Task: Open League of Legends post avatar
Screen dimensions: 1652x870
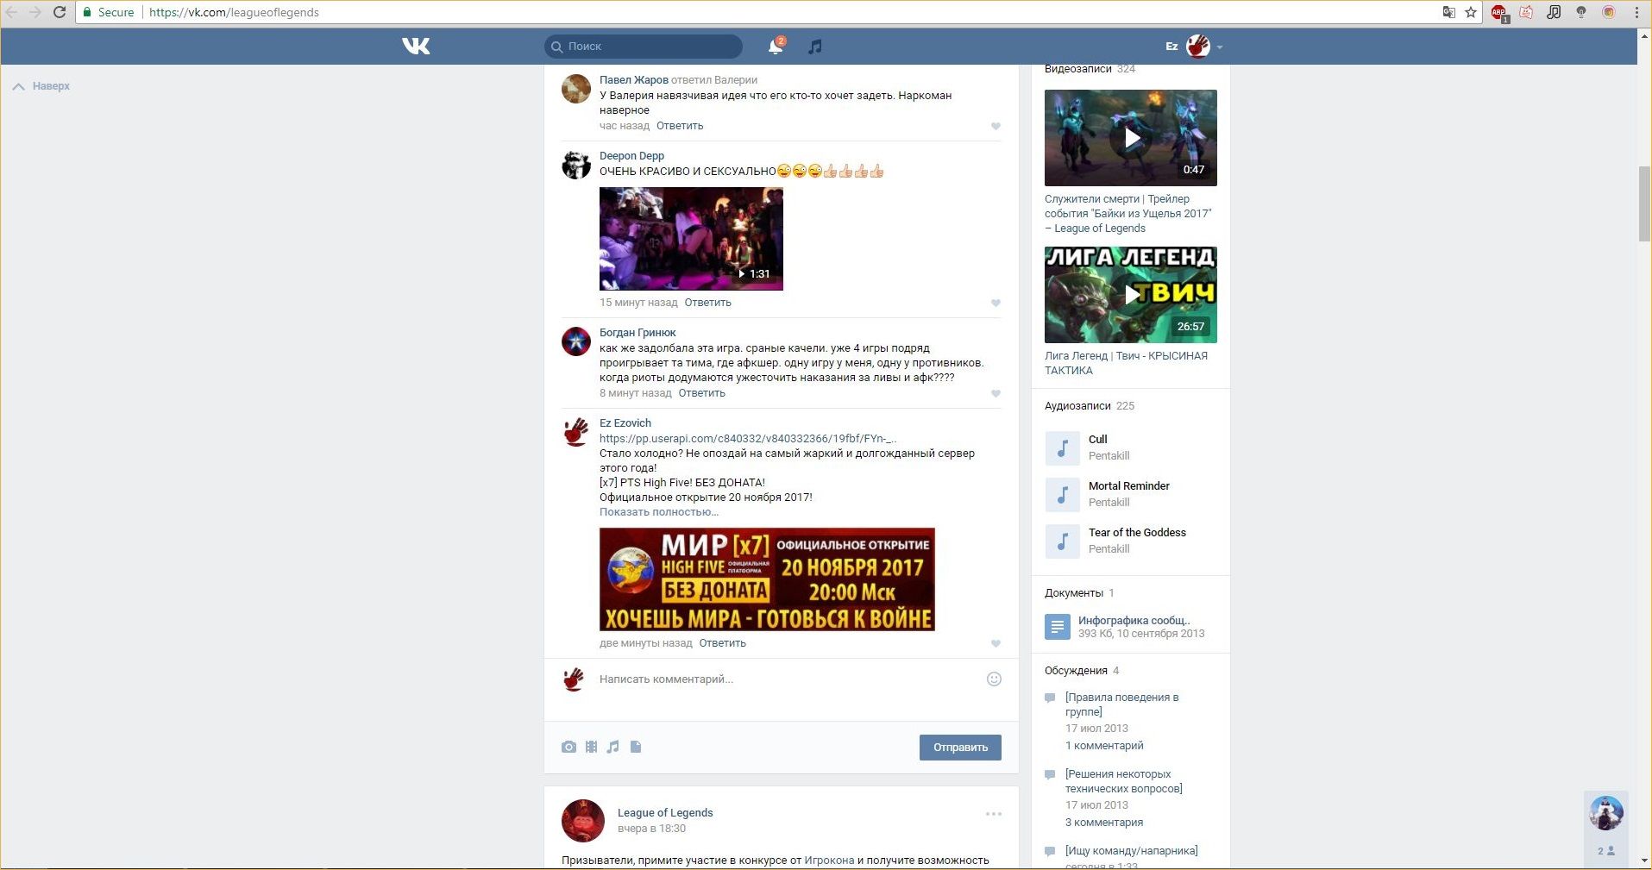Action: click(x=583, y=821)
